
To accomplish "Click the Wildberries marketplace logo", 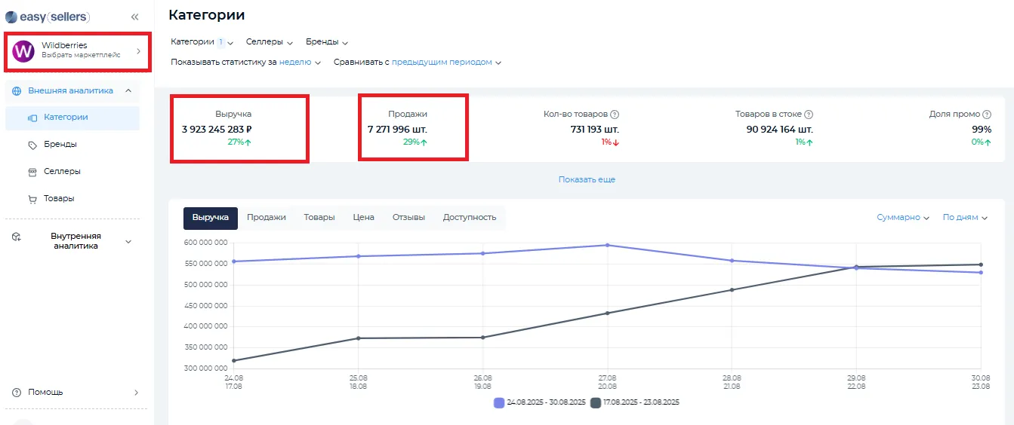I will point(23,51).
